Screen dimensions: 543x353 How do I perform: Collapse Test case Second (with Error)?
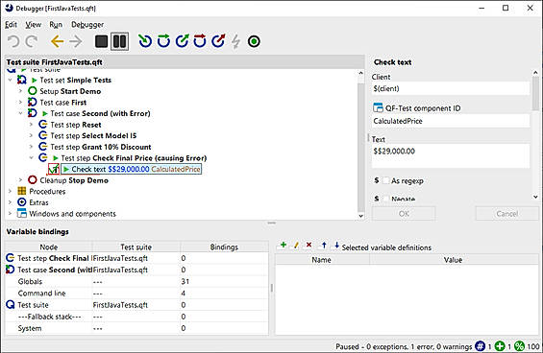[20, 113]
